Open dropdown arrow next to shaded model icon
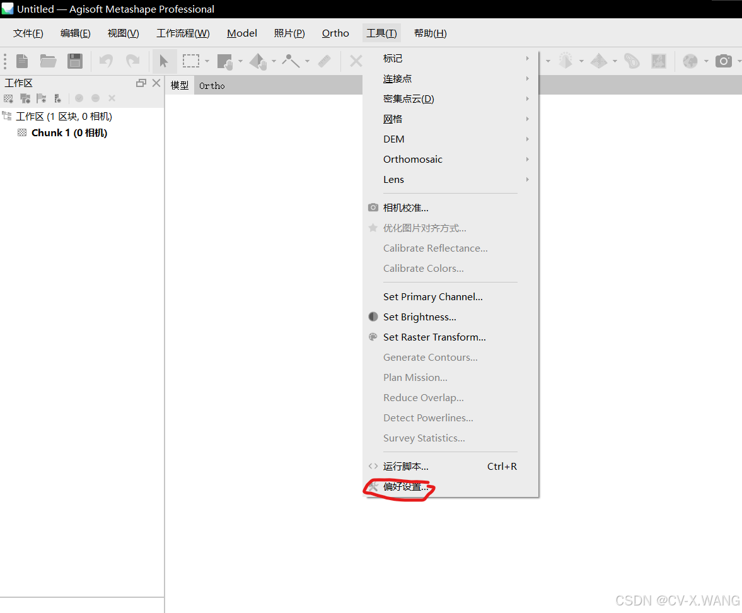 pyautogui.click(x=582, y=61)
